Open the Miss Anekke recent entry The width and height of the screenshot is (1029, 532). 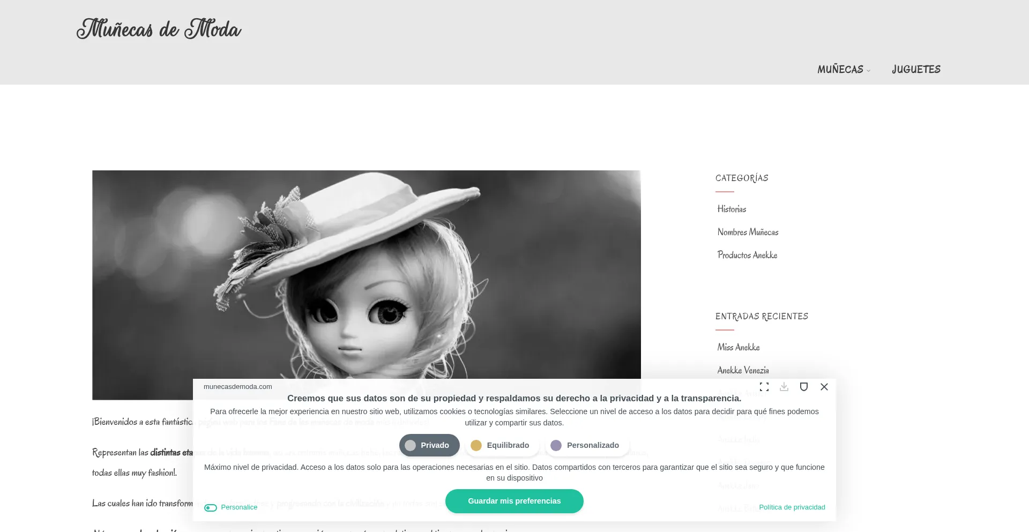(x=739, y=347)
